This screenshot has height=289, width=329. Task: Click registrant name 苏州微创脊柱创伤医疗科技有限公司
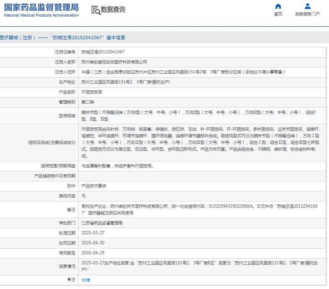(115, 62)
